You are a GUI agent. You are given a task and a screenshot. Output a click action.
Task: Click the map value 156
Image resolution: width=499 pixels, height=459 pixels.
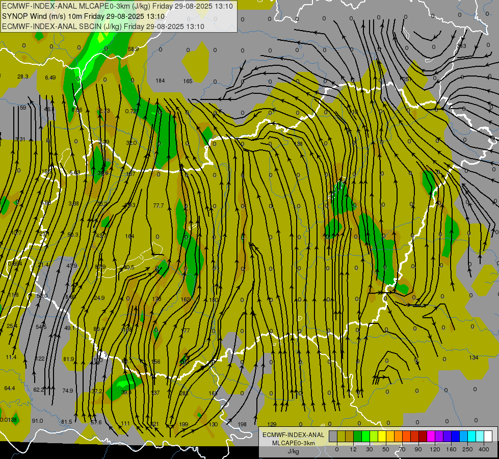tap(156, 362)
